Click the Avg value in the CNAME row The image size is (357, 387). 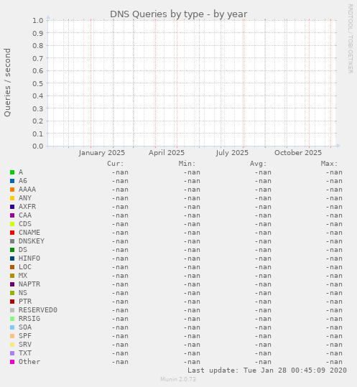coord(263,233)
